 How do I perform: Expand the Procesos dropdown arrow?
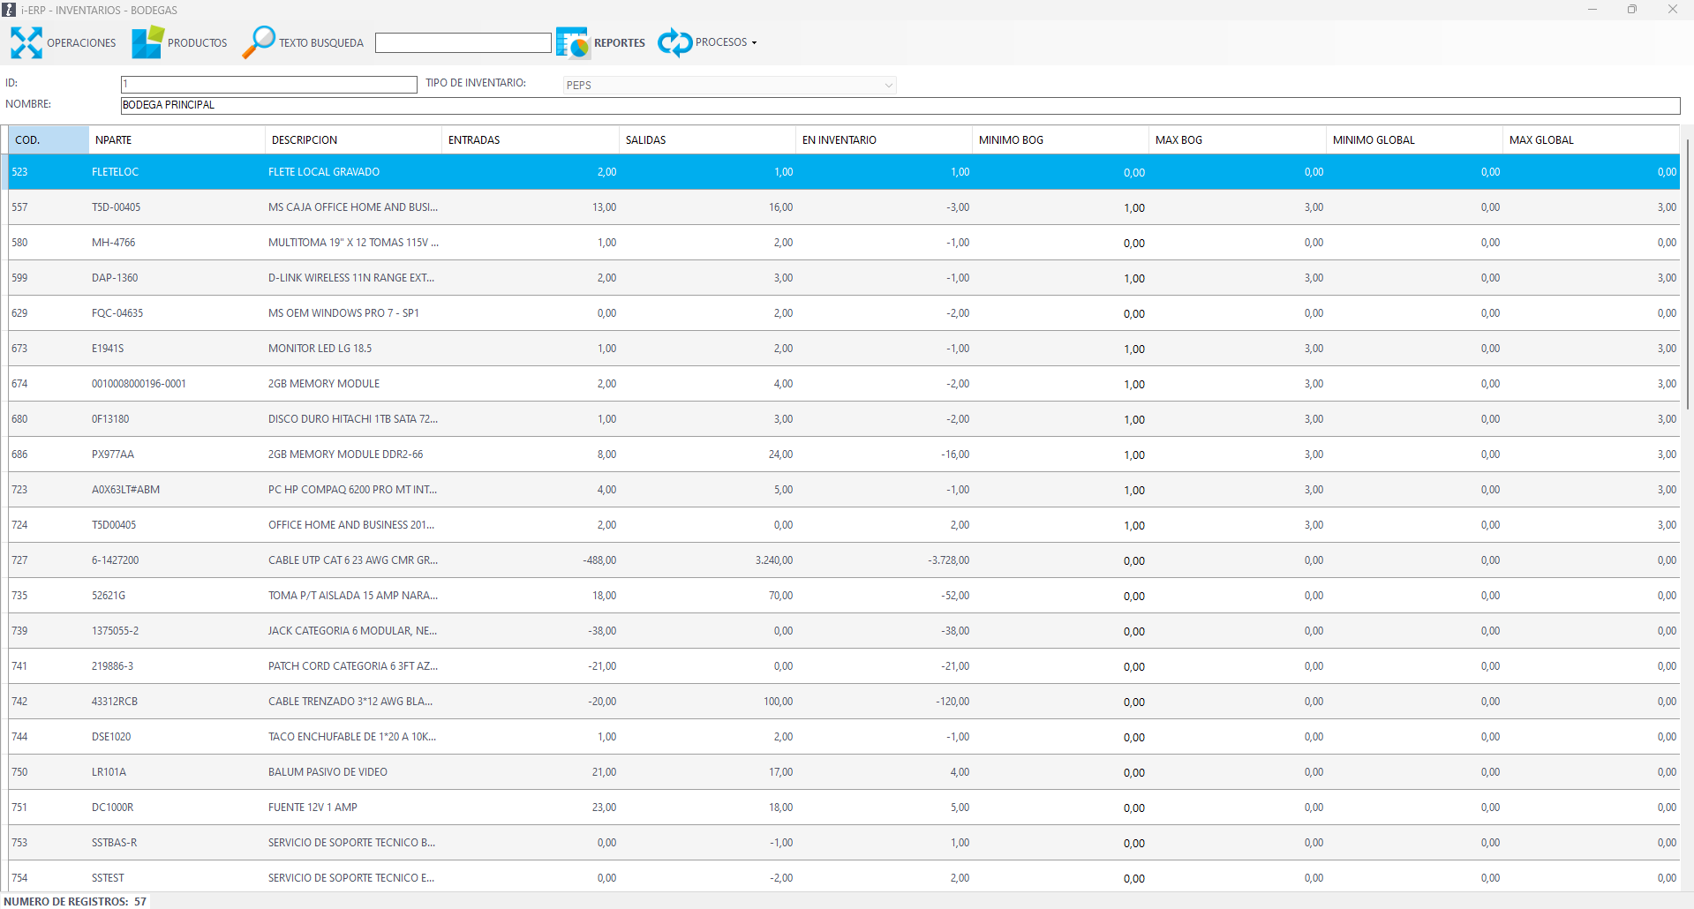pyautogui.click(x=754, y=42)
